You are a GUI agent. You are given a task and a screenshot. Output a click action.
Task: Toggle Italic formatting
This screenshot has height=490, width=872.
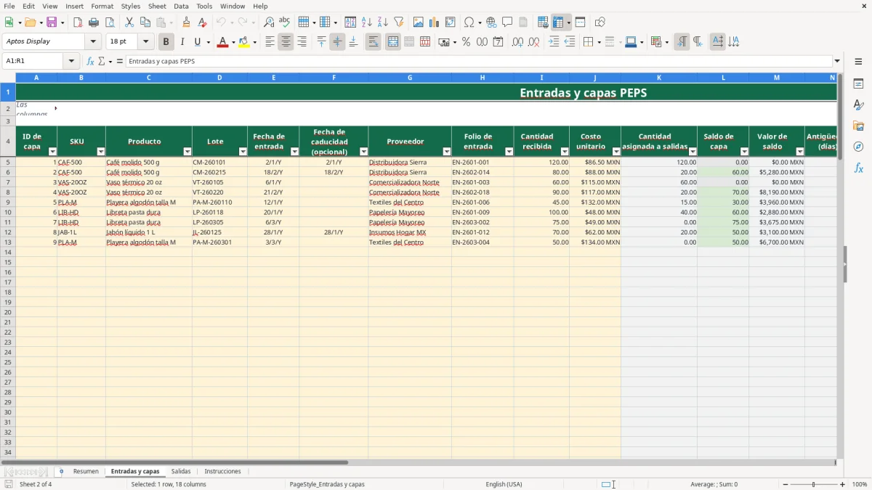point(182,42)
